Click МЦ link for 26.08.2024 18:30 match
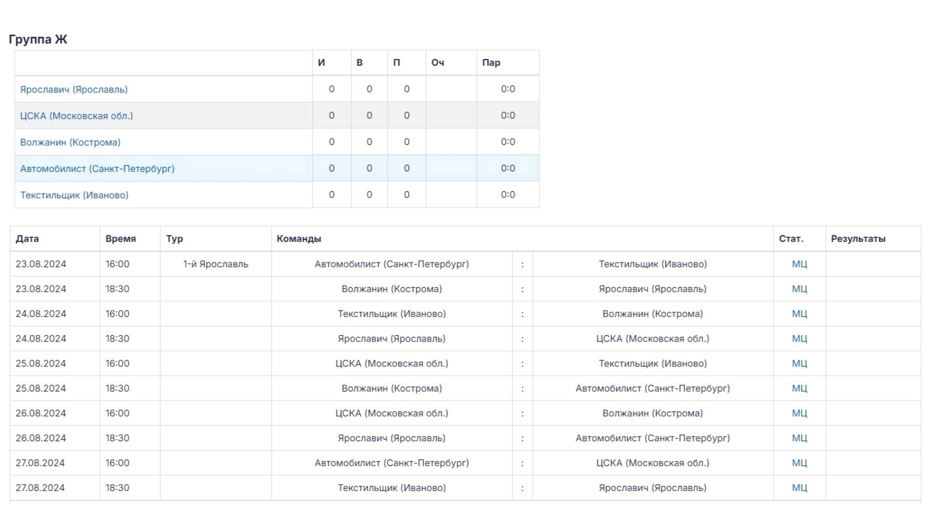This screenshot has width=939, height=513. point(799,438)
